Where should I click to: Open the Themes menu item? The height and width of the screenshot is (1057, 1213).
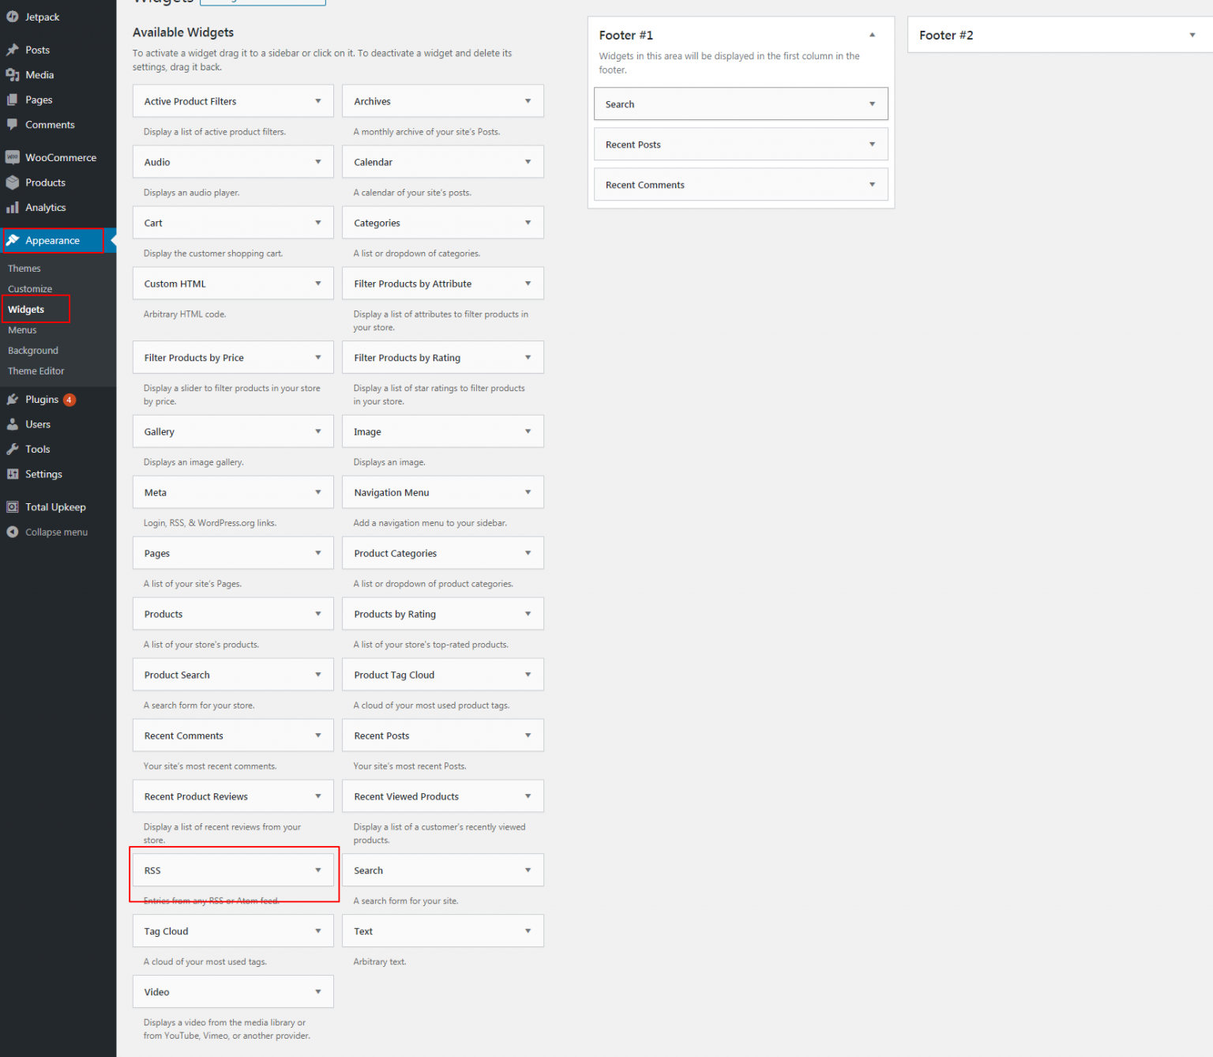pos(24,268)
